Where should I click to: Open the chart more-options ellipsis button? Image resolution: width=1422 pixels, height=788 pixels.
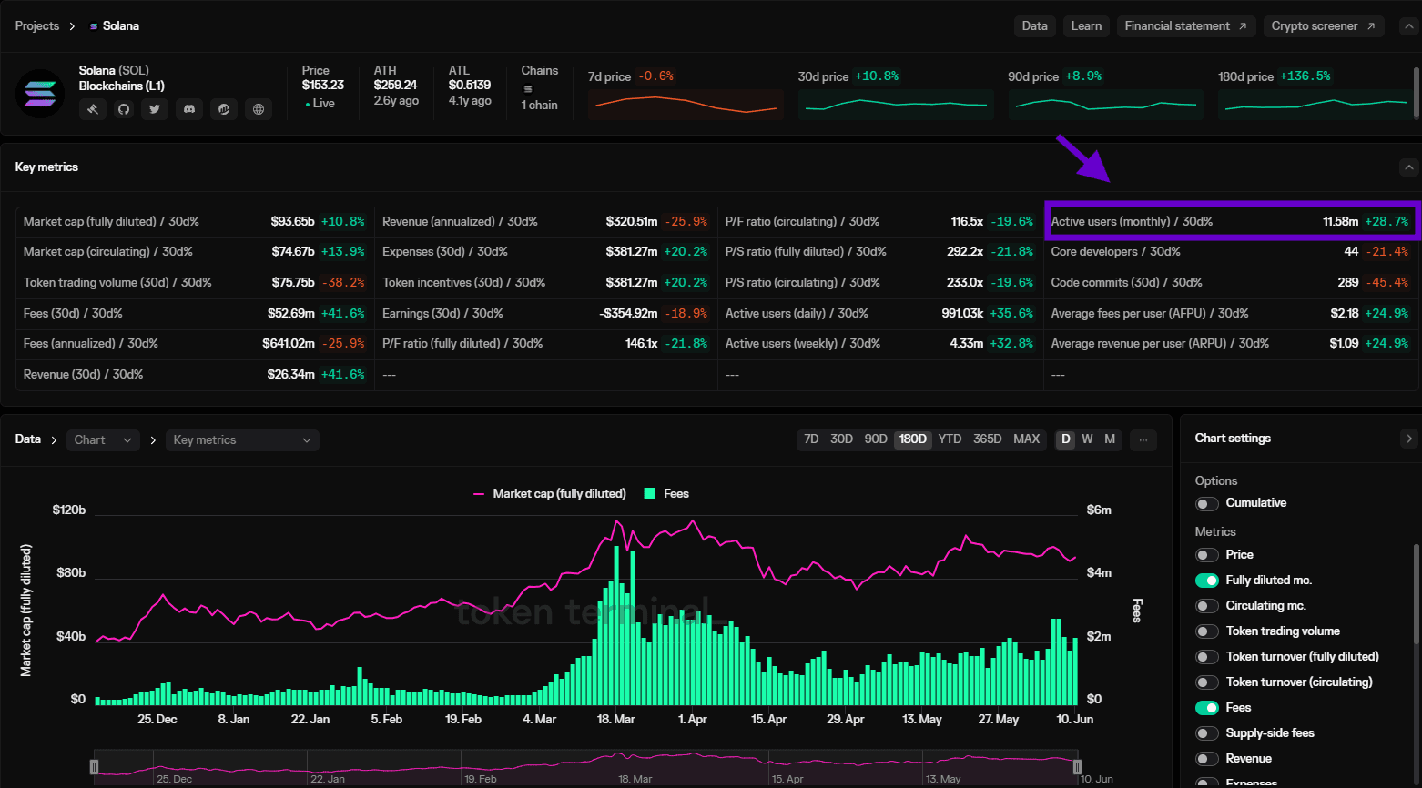tap(1143, 439)
